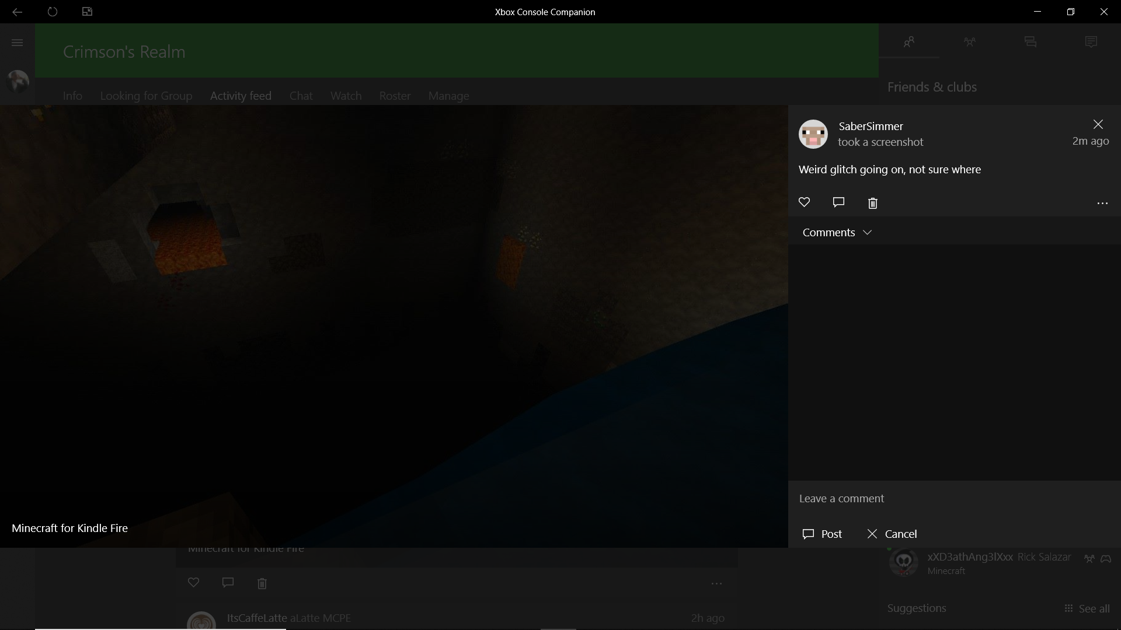Like SaberSimmer's screenshot with heart icon
1121x630 pixels.
pyautogui.click(x=804, y=202)
